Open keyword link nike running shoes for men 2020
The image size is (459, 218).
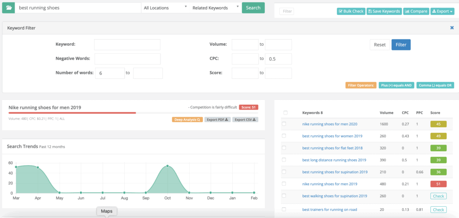coord(329,124)
